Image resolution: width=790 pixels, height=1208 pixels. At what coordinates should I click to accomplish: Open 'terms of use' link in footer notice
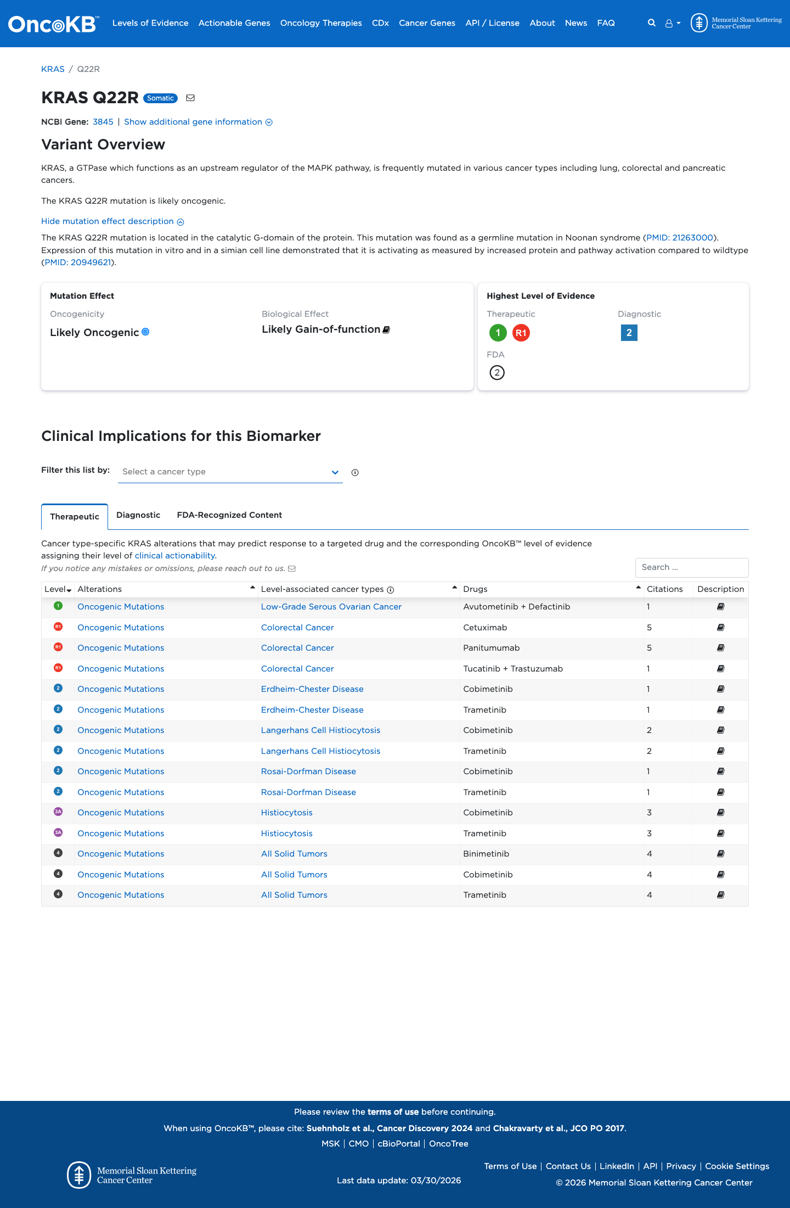[393, 1112]
